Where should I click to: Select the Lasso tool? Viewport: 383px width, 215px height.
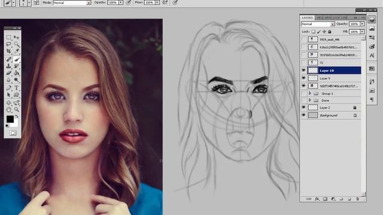tap(9, 44)
